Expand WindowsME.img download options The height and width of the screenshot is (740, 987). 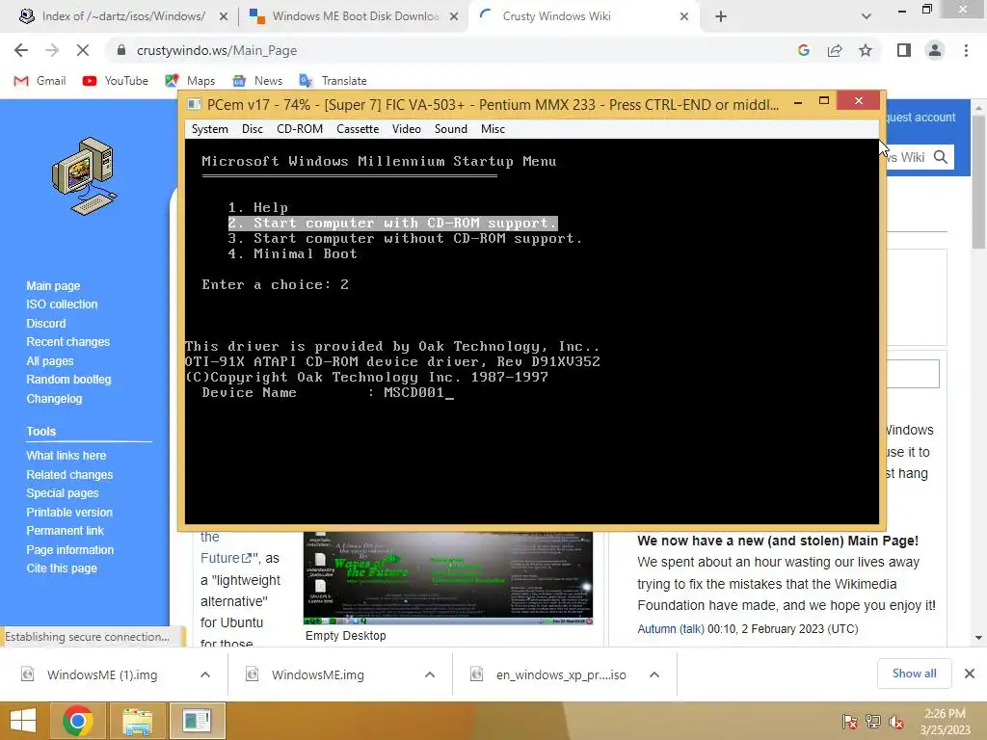tap(430, 674)
